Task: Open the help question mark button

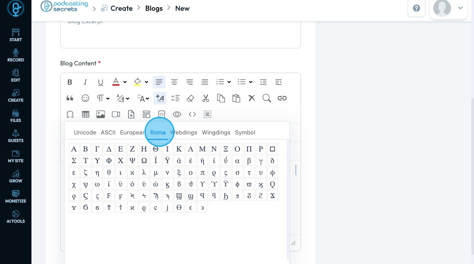Action: coord(416,9)
